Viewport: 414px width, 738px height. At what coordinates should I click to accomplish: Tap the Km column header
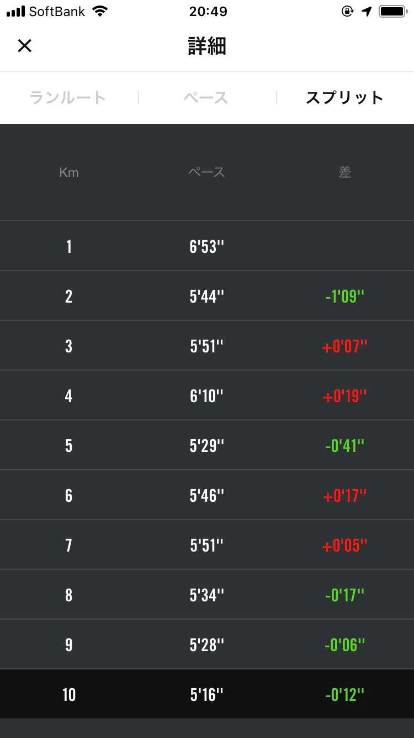pos(68,173)
